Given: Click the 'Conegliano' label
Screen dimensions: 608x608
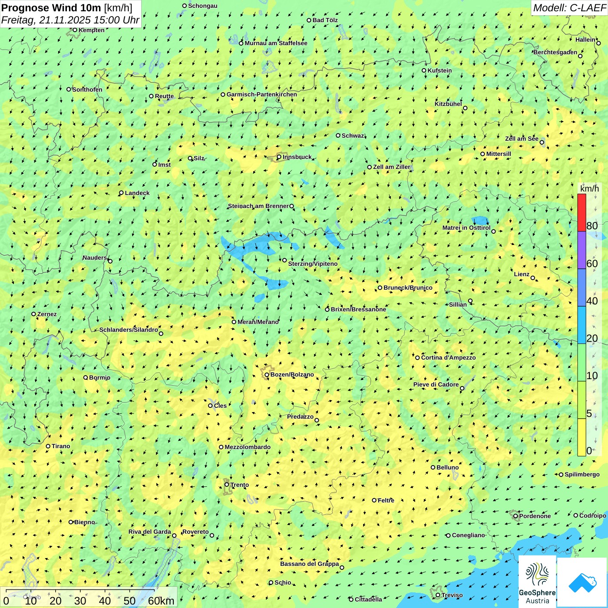Looking at the screenshot, I should (468, 535).
